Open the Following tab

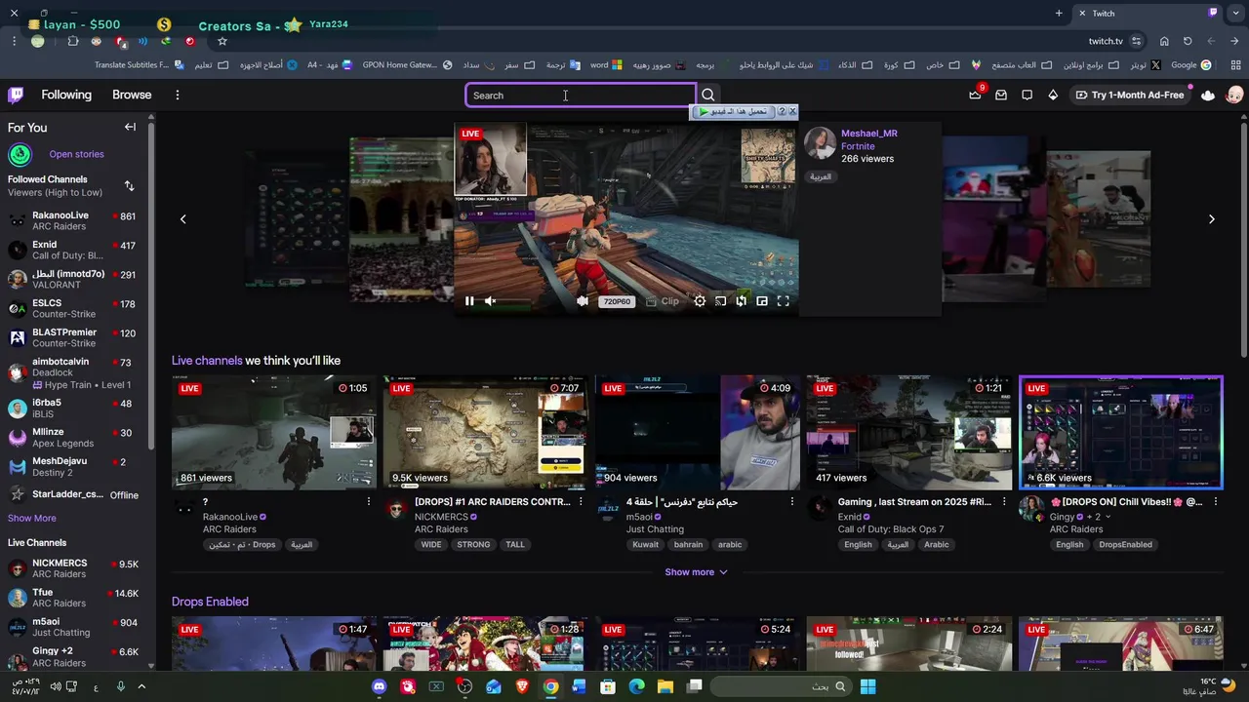[x=66, y=95]
